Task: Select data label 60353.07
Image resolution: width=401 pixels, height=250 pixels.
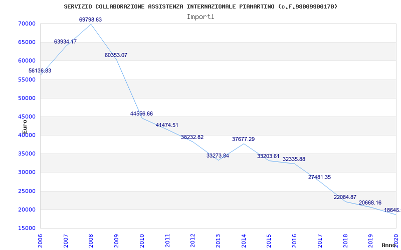Action: click(x=116, y=55)
